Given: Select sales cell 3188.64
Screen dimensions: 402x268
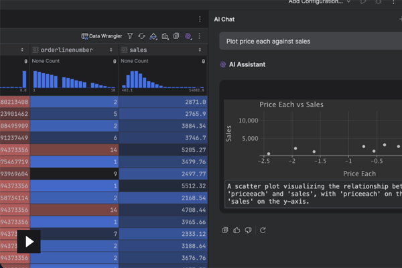Looking at the screenshot, I should pyautogui.click(x=163, y=246).
